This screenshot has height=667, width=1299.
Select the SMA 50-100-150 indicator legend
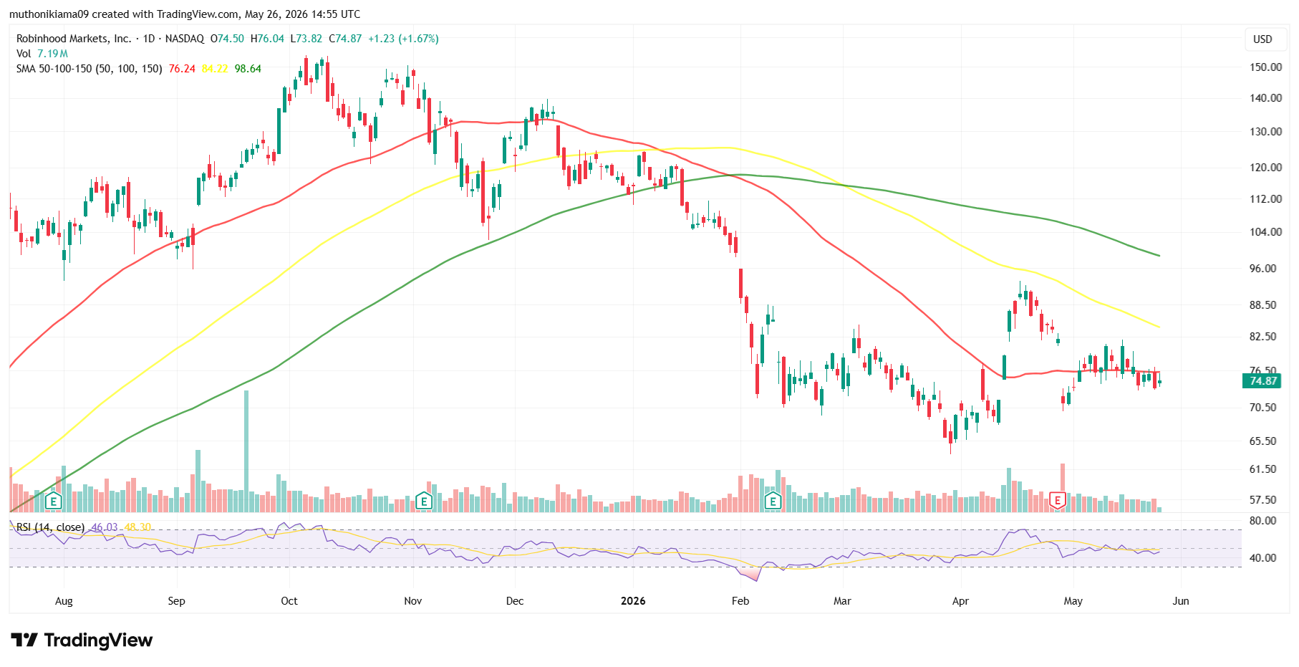point(89,69)
